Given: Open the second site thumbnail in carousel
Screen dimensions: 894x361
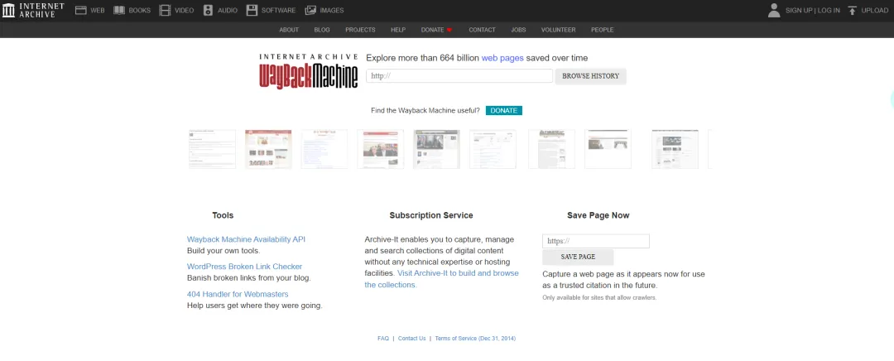Looking at the screenshot, I should (x=268, y=149).
